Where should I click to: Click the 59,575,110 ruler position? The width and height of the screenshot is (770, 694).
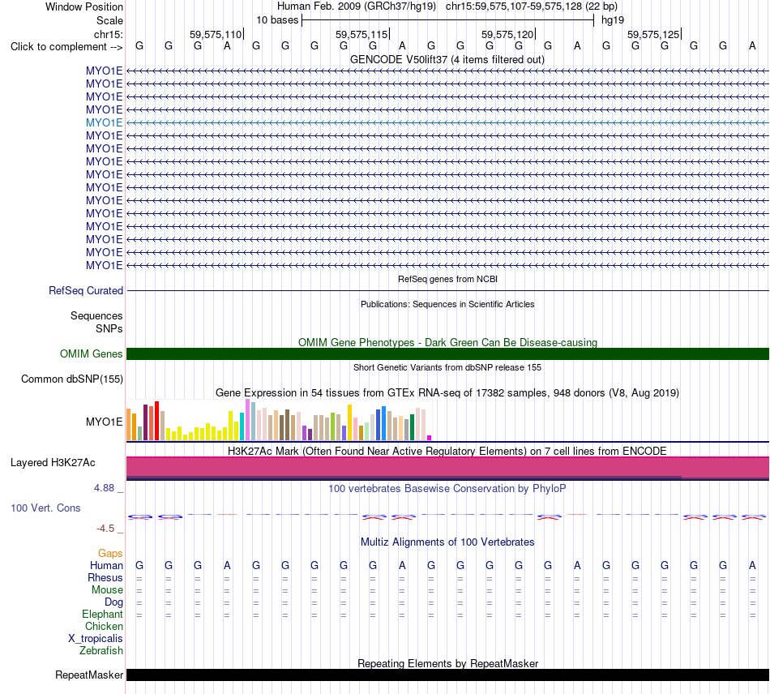point(216,34)
